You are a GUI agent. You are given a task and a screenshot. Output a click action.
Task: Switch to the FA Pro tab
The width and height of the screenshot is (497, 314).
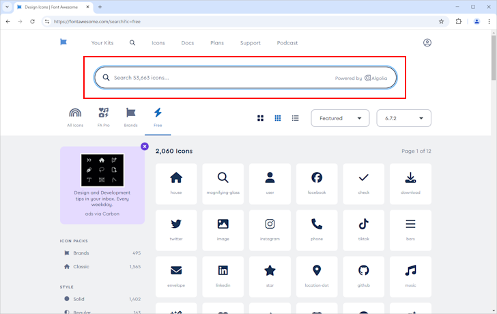103,117
